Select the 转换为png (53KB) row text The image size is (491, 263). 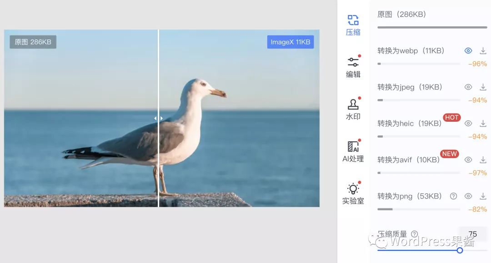coord(409,196)
